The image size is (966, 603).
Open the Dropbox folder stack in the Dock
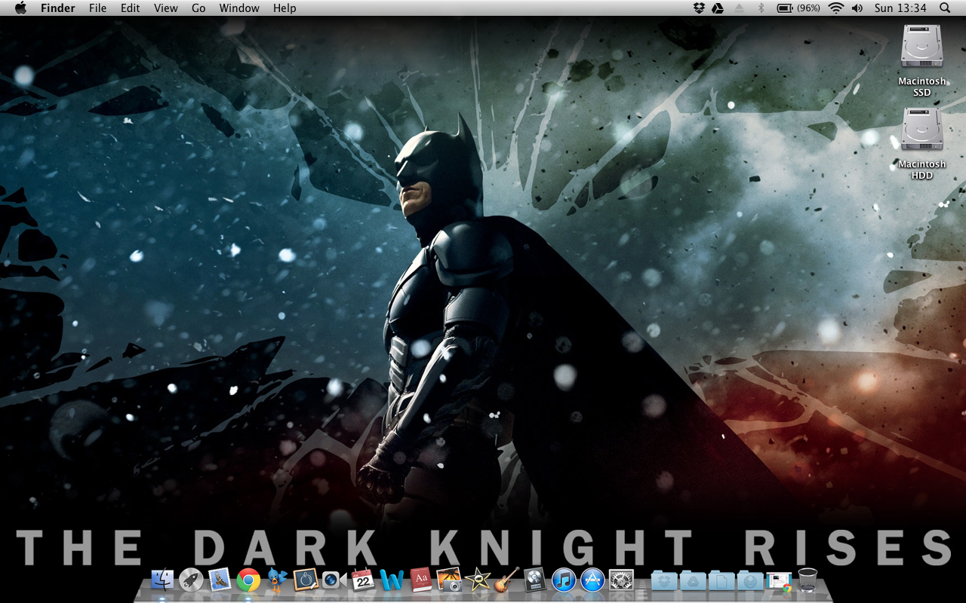[664, 580]
